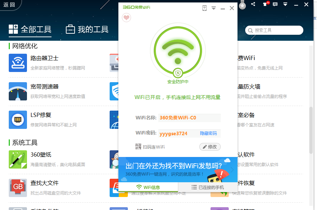The width and height of the screenshot is (317, 210).
Task: Click the 网络优化 section heading
Action: [25, 46]
